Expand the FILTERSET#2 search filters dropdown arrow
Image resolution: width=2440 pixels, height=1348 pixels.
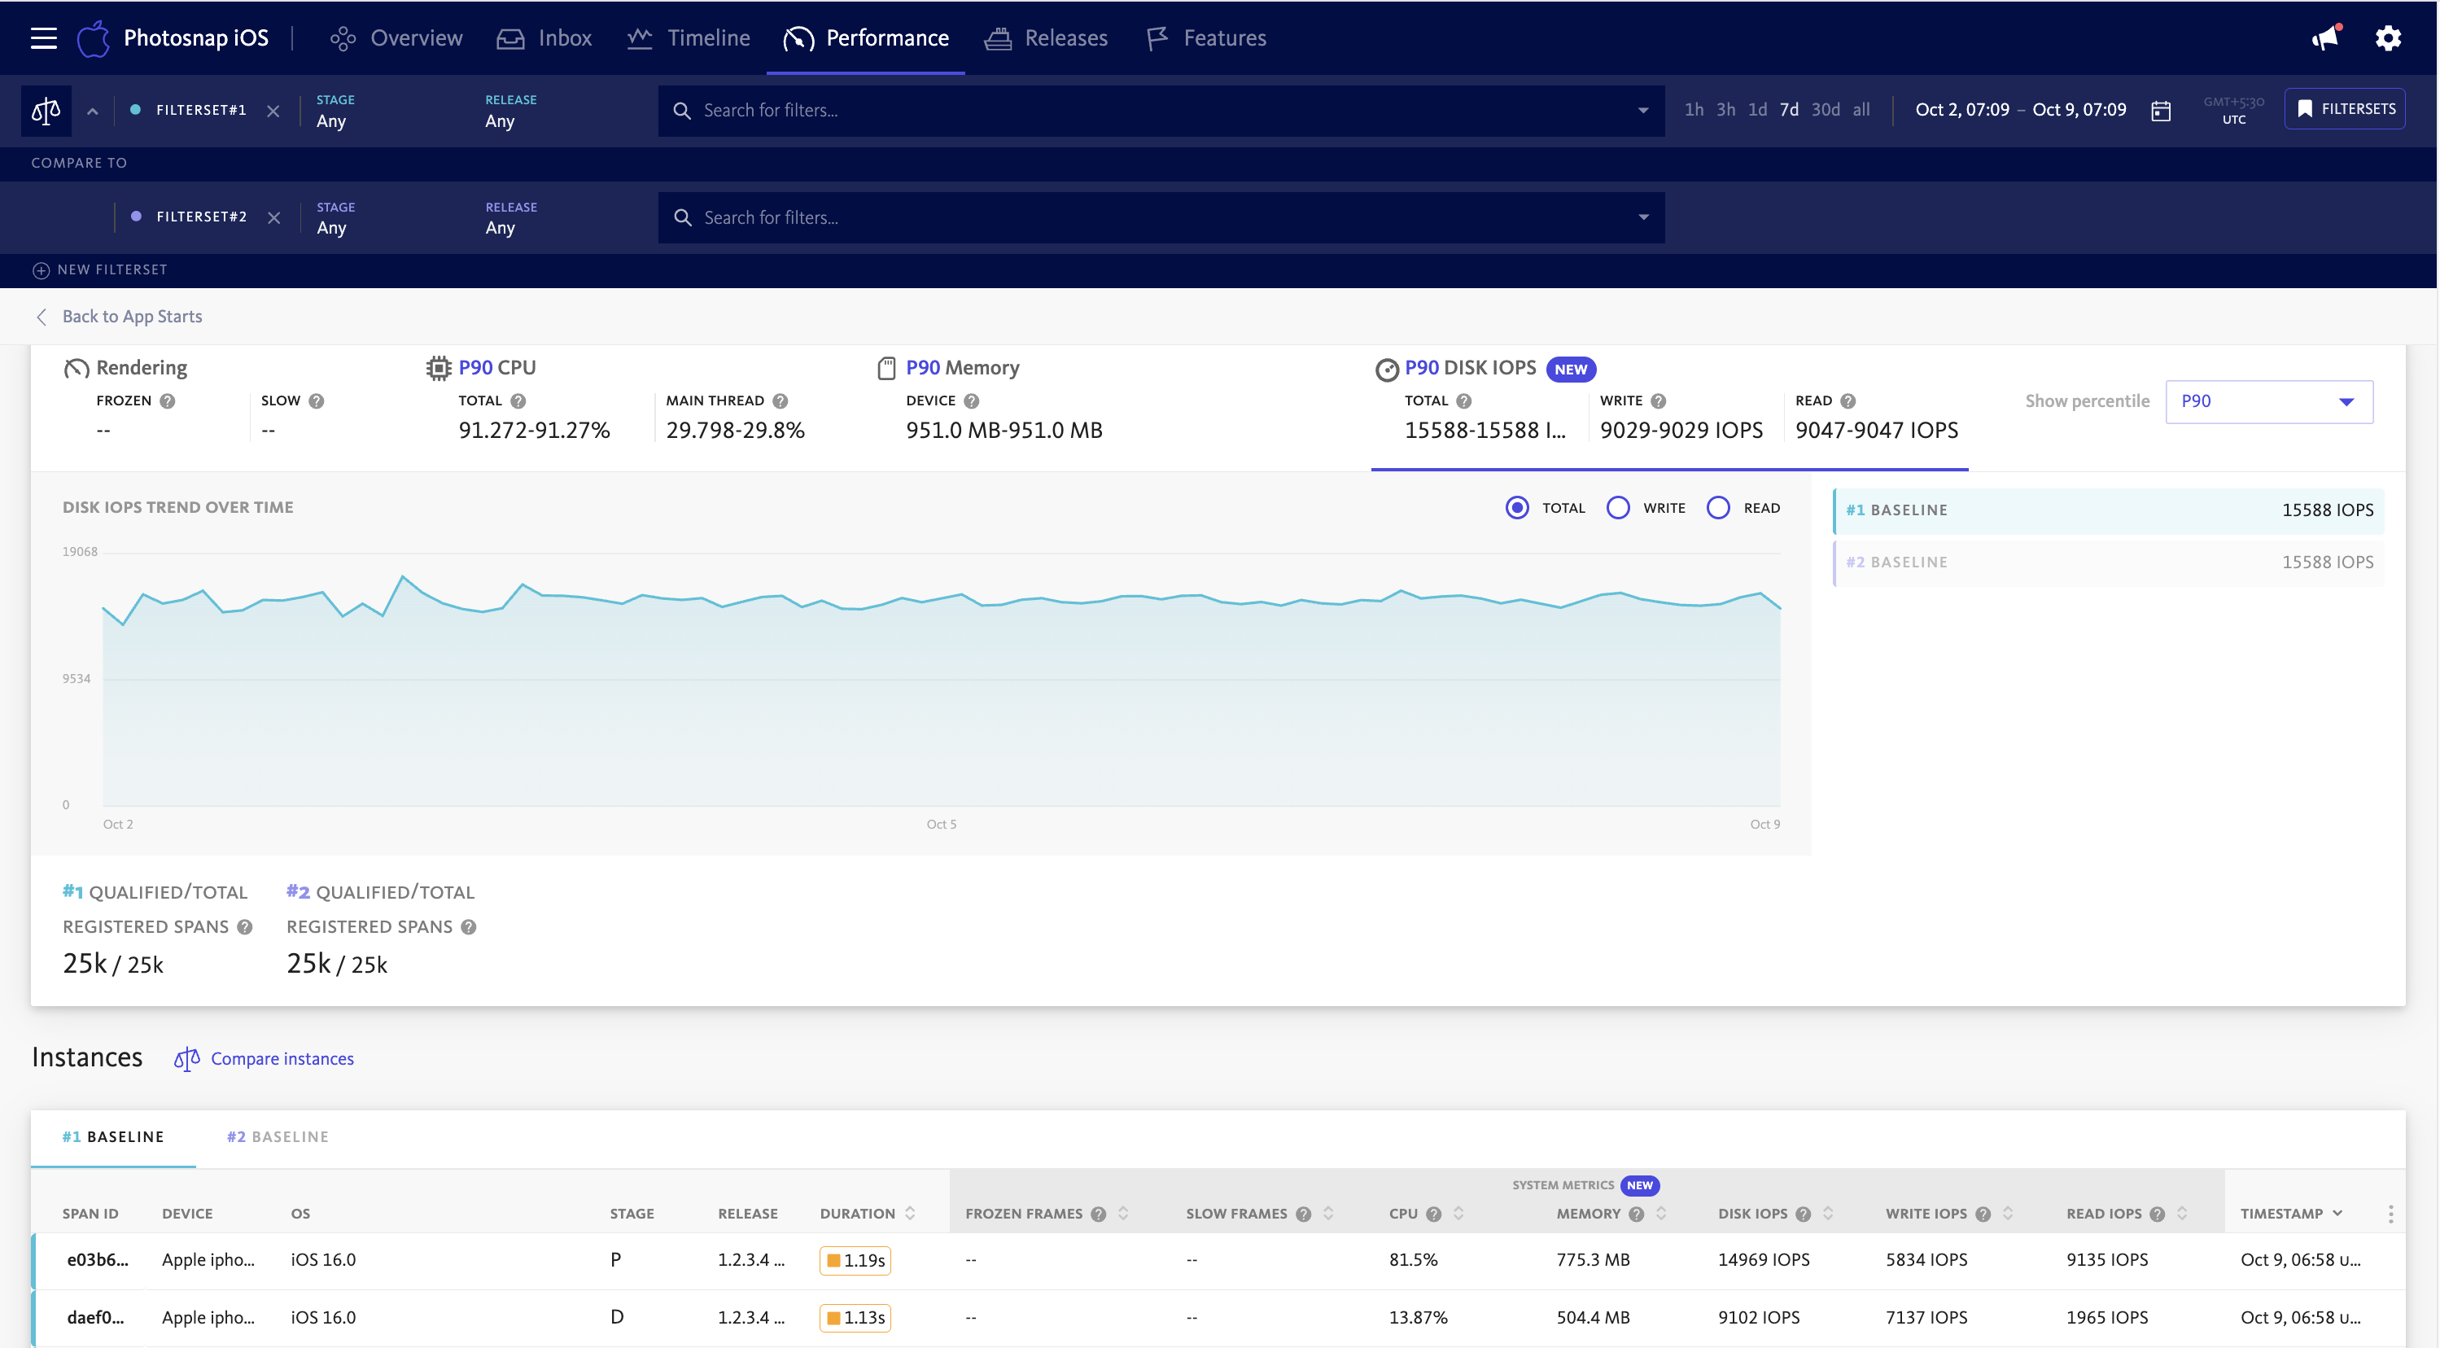pos(1643,218)
